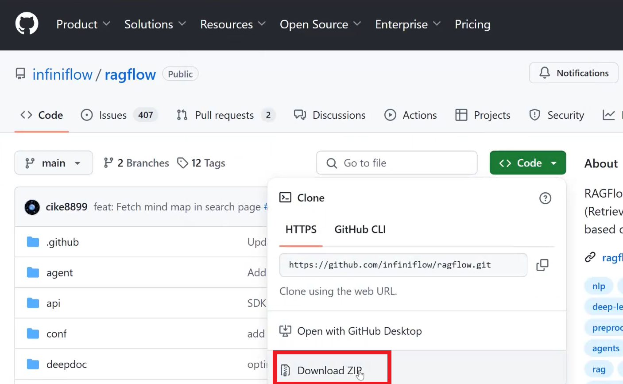Viewport: 623px width, 384px height.
Task: Click the agent folder icon
Action: tap(33, 272)
